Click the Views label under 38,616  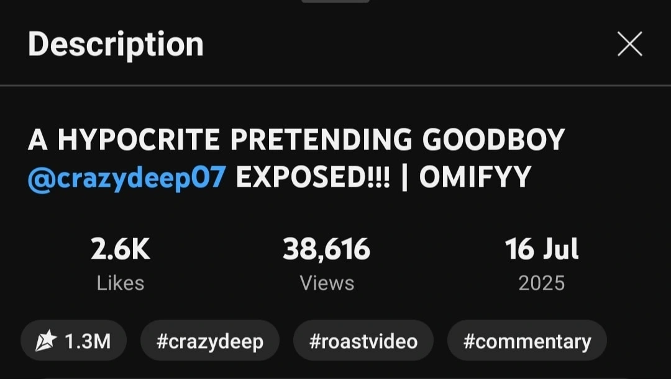pyautogui.click(x=327, y=283)
